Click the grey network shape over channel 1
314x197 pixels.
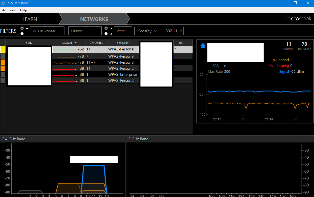30,192
